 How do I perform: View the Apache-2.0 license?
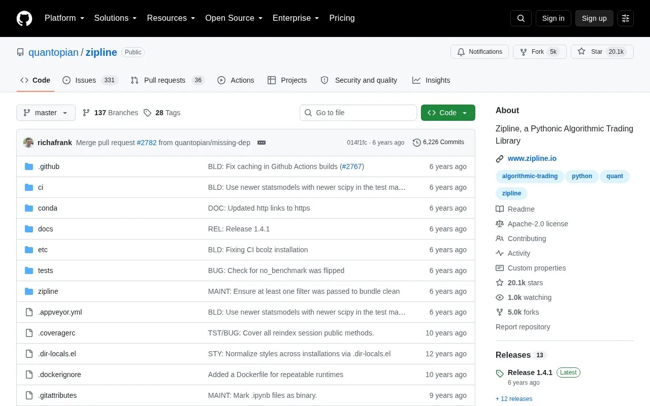[x=532, y=224]
